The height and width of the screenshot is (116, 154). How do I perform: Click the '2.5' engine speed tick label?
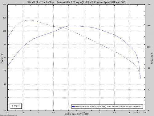pos(23,113)
